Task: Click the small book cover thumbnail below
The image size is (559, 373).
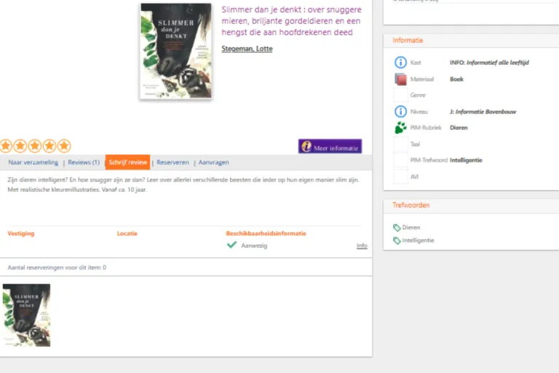Action: click(26, 315)
